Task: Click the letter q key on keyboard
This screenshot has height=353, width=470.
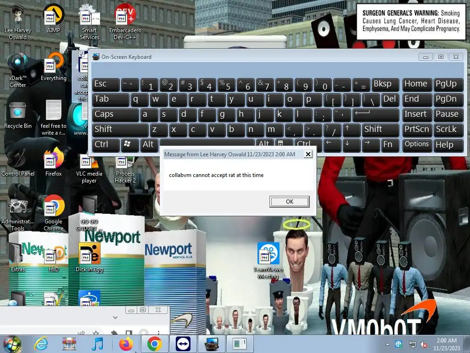Action: click(x=140, y=99)
